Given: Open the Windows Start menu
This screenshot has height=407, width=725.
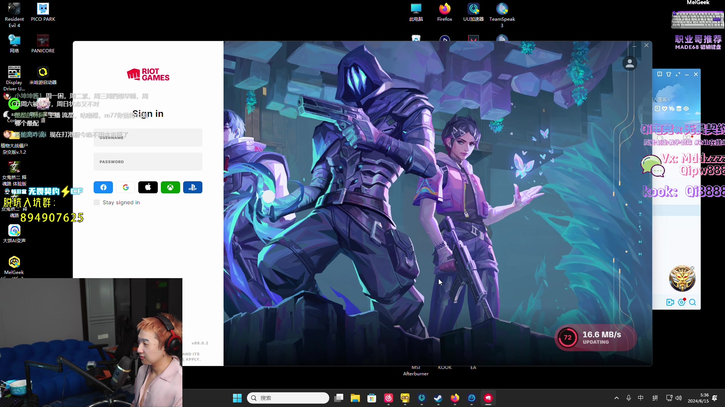Looking at the screenshot, I should point(237,398).
